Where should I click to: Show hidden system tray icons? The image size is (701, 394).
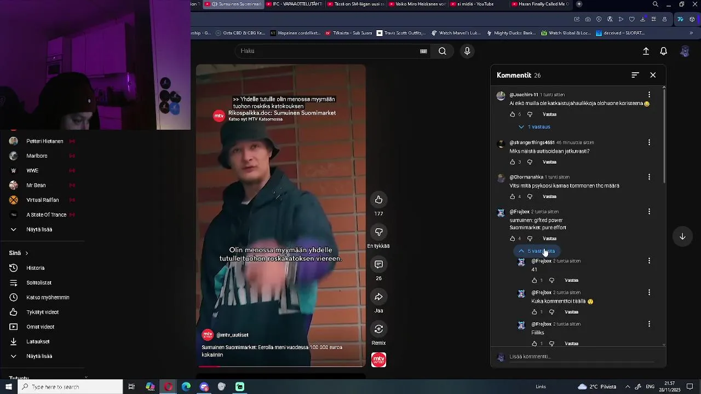(628, 387)
